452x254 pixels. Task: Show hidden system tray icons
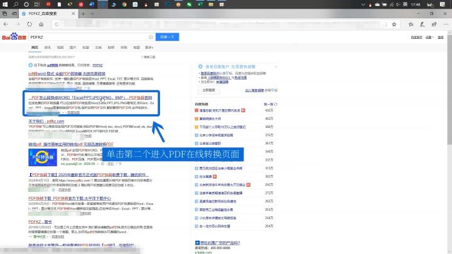tap(363, 4)
